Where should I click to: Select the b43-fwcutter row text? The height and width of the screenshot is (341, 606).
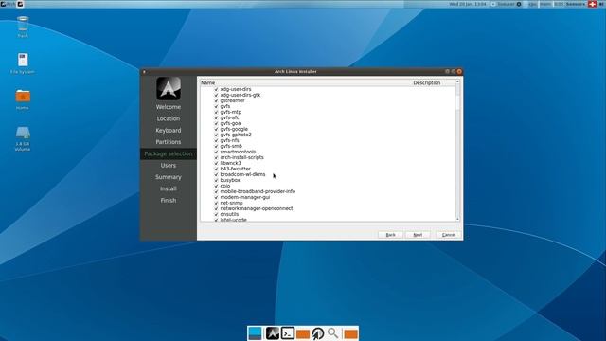[x=236, y=169]
